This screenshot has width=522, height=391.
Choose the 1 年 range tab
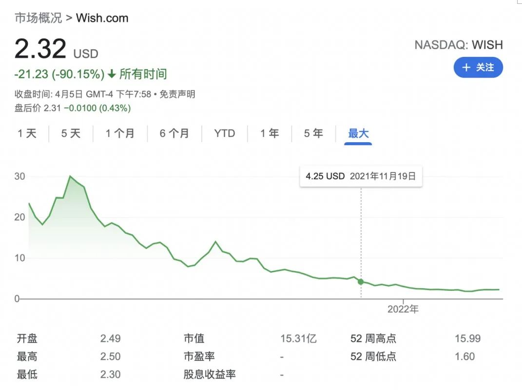pos(270,133)
